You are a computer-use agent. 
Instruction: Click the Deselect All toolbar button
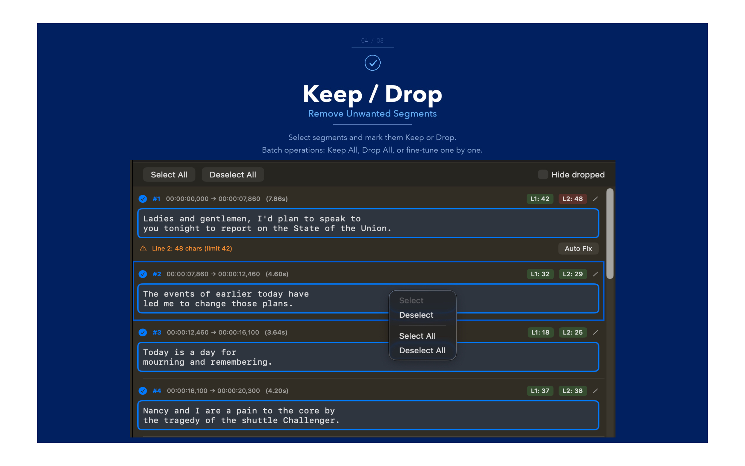[233, 174]
